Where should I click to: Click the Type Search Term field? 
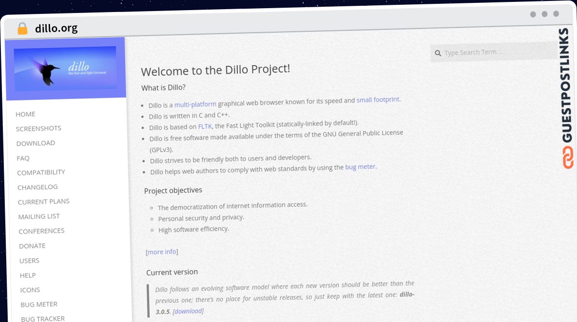click(493, 52)
